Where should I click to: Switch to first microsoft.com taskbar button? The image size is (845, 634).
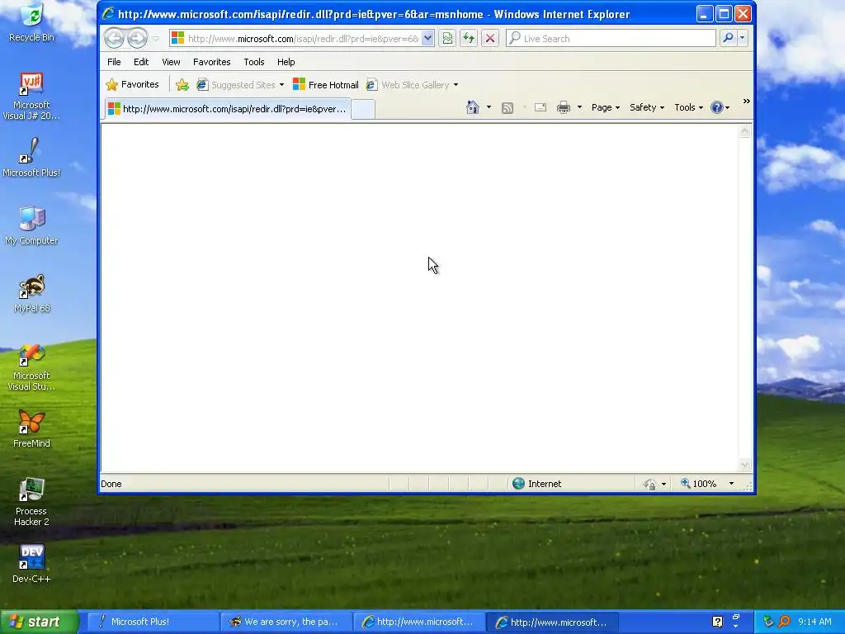click(x=420, y=622)
